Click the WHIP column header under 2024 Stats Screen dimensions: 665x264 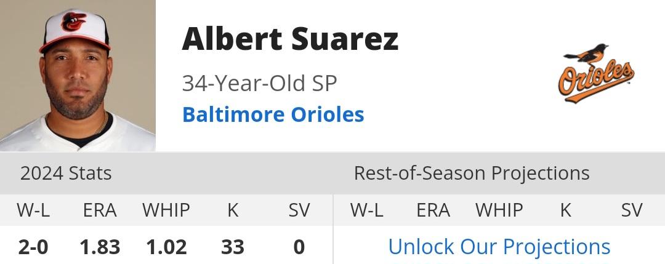pos(166,210)
